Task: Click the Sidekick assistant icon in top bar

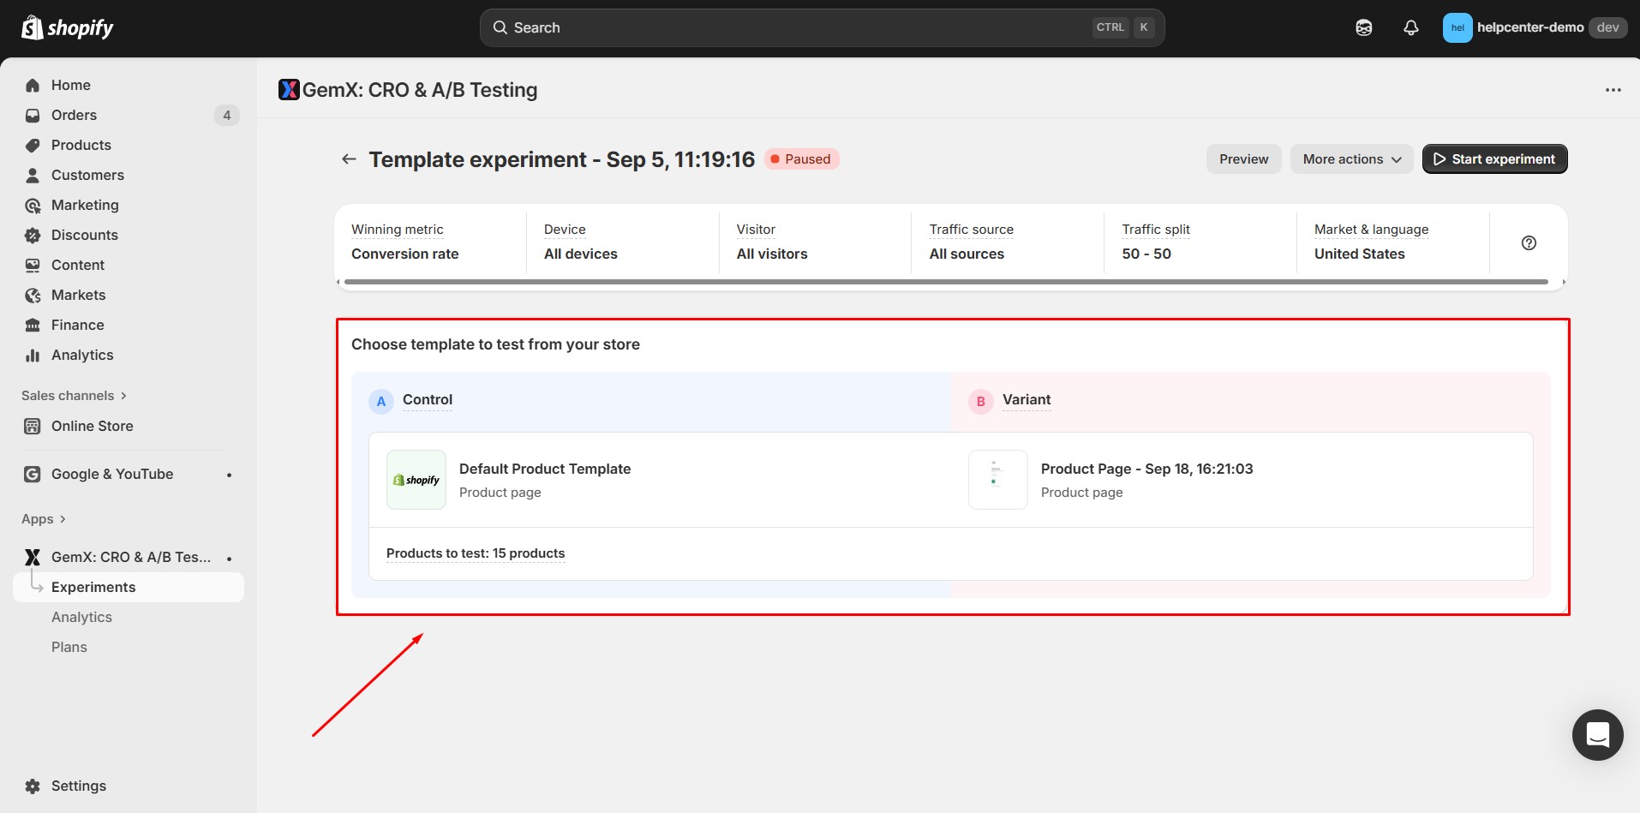Action: (x=1363, y=27)
